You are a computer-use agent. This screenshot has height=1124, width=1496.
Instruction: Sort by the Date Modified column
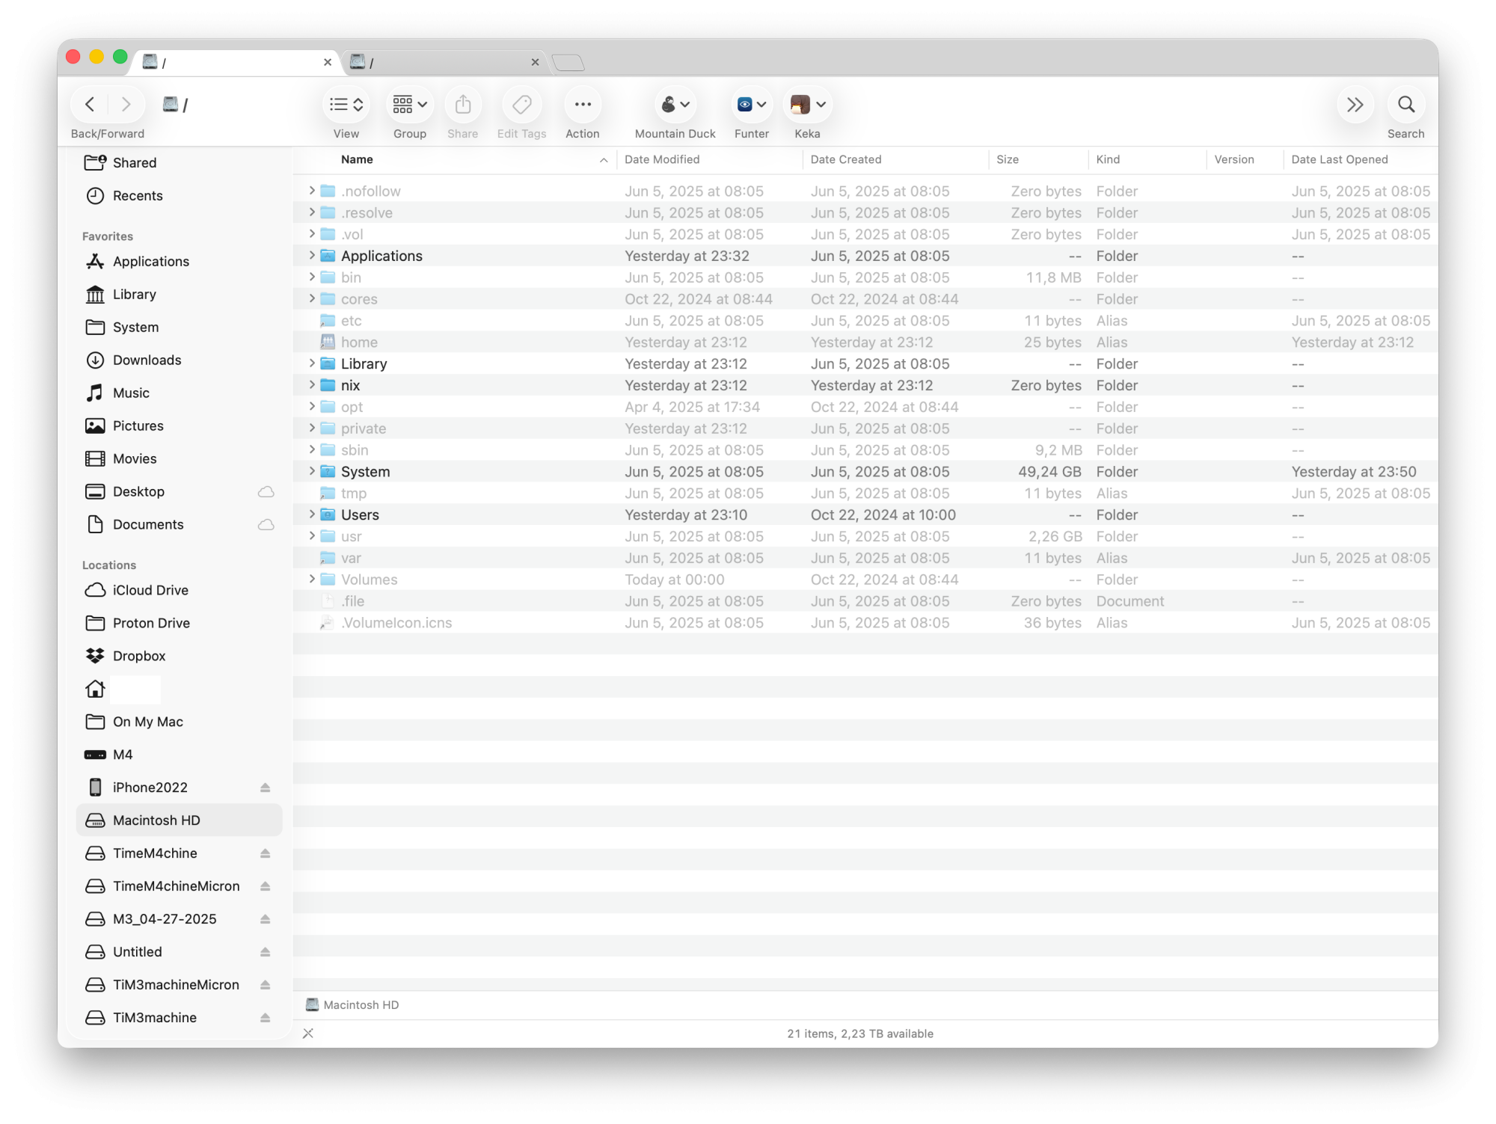[662, 159]
